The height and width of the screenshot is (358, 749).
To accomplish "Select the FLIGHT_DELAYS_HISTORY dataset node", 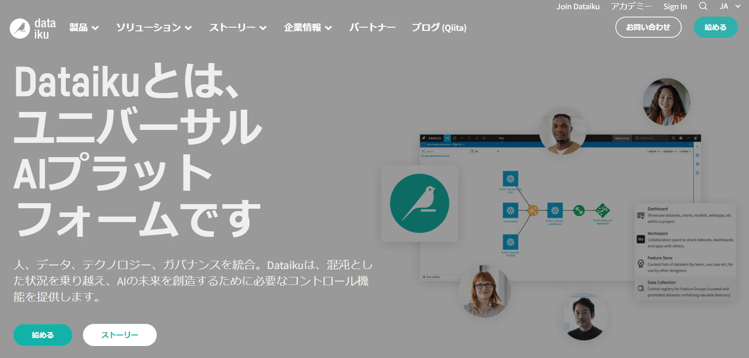I will [510, 242].
